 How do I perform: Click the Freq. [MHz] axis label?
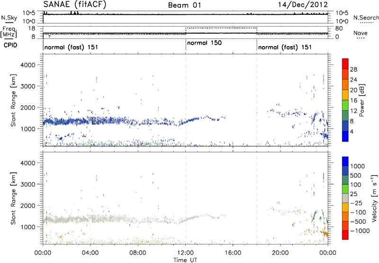pos(9,32)
